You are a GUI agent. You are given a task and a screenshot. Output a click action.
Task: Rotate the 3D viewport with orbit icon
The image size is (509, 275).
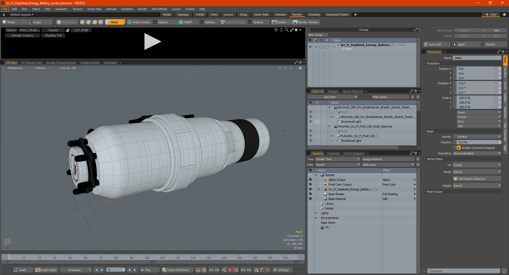coord(286,68)
